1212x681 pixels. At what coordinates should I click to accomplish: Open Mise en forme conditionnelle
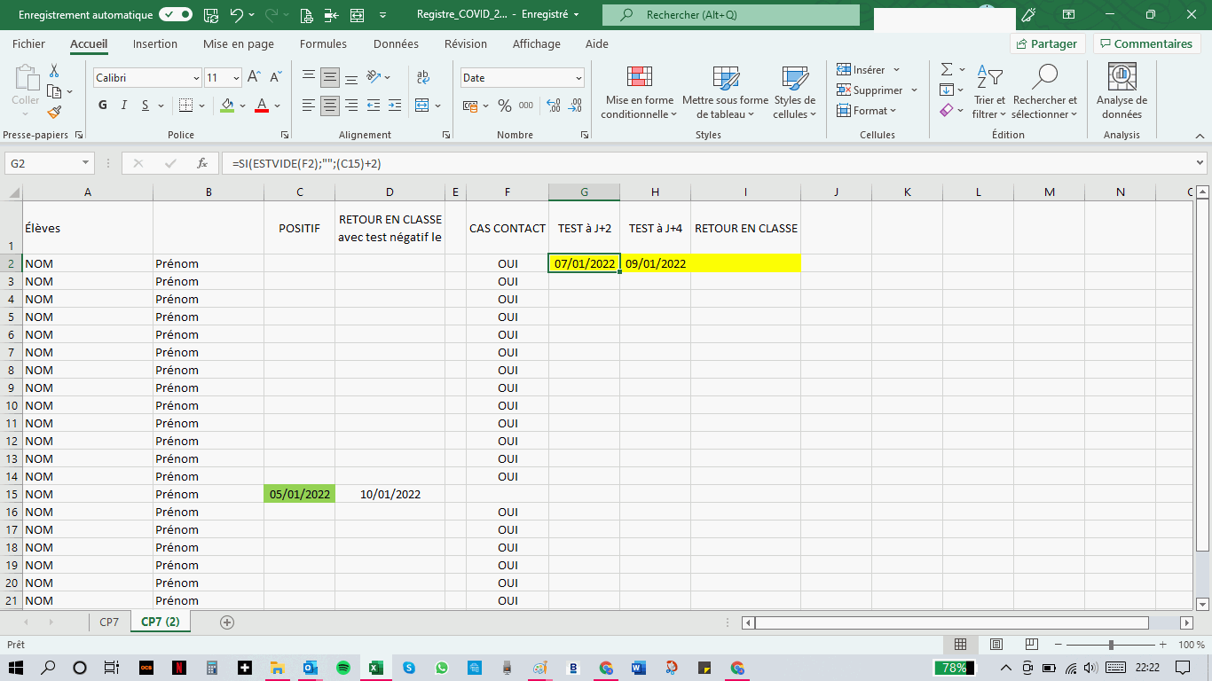tap(639, 92)
